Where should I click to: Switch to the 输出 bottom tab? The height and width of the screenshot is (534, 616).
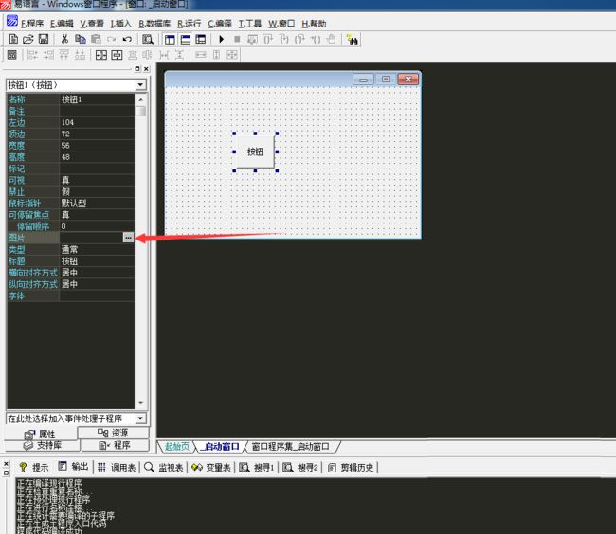tap(74, 467)
